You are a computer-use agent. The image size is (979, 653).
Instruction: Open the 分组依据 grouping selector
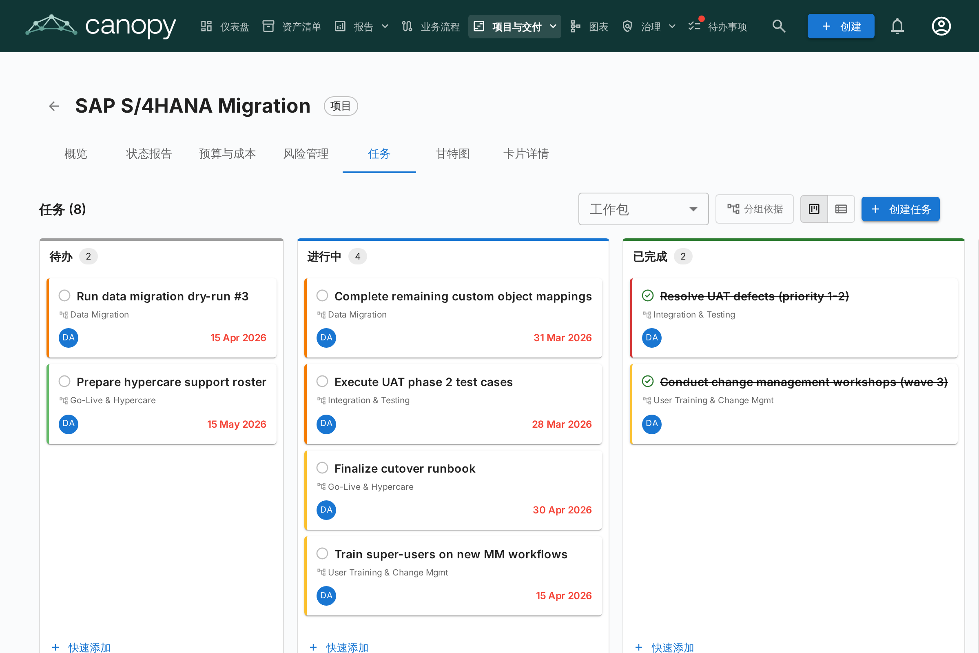(x=754, y=209)
